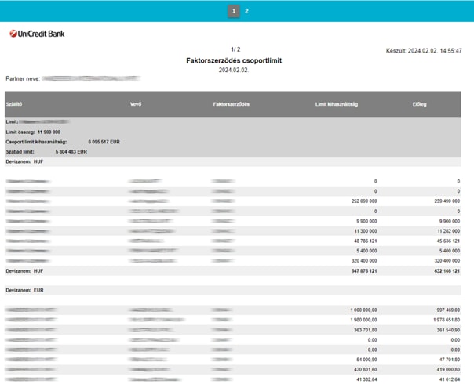Click the Limit kihasználtság column header
Viewport: 474px width, 384px height.
(336, 104)
